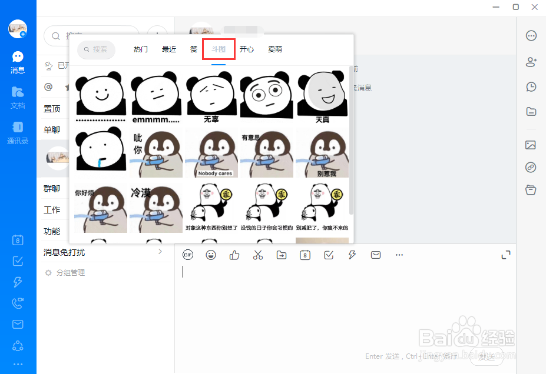Open 分组管理 settings
546x374 pixels.
tap(65, 273)
